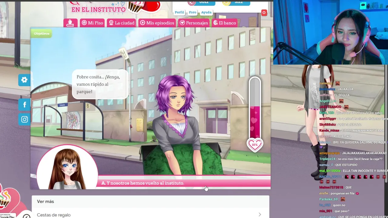Open Mis episodios menu

coord(157,23)
